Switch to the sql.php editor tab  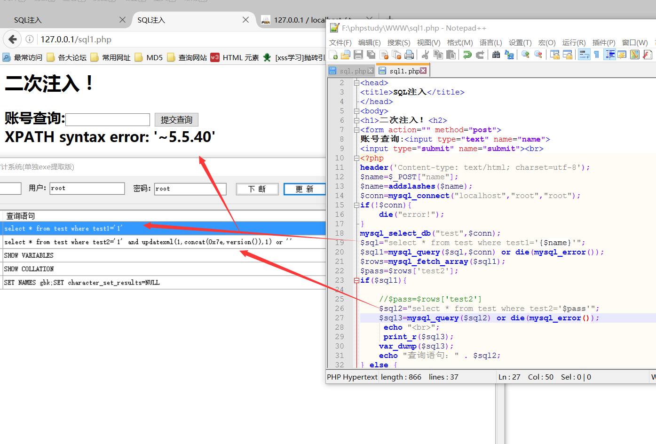click(352, 71)
